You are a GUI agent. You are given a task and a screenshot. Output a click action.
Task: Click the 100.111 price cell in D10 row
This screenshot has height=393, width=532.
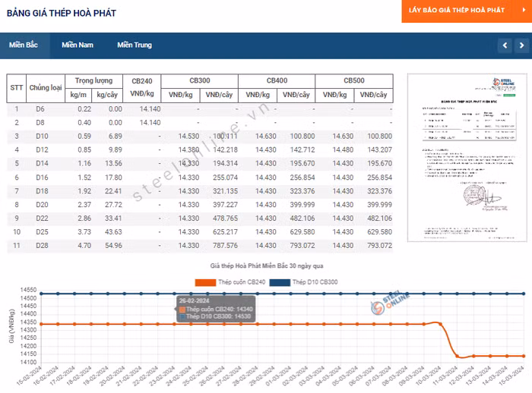pyautogui.click(x=225, y=137)
